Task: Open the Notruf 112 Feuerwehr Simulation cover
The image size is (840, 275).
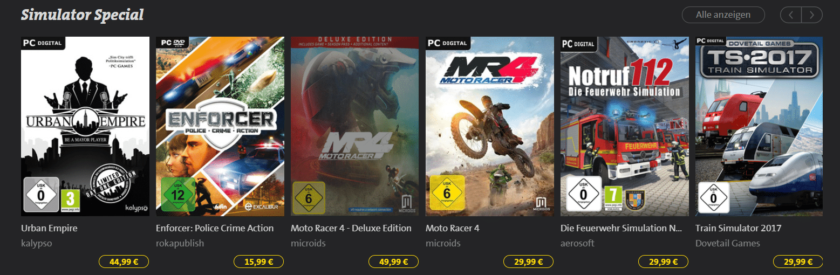Action: 625,126
